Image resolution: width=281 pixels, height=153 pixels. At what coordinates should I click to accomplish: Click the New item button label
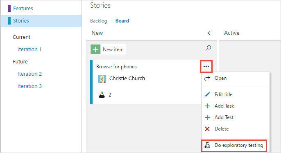click(113, 49)
